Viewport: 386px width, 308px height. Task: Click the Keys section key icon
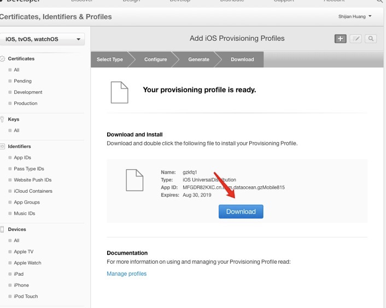[x=3, y=119]
